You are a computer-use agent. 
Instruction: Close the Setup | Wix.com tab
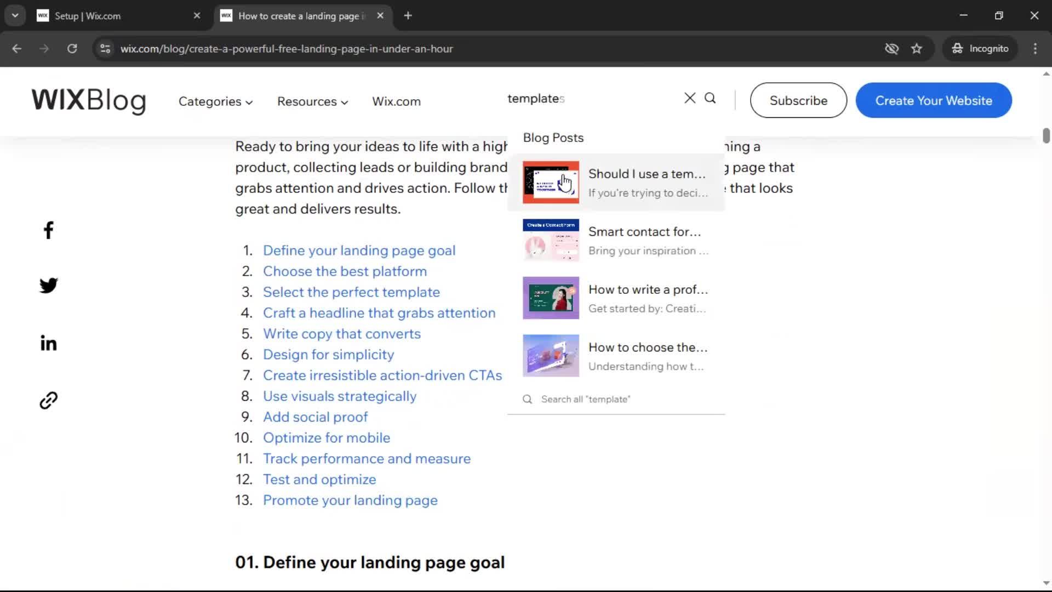coord(197,16)
